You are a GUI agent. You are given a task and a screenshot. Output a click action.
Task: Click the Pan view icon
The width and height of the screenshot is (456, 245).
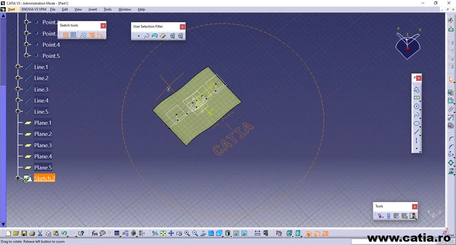pos(171,234)
